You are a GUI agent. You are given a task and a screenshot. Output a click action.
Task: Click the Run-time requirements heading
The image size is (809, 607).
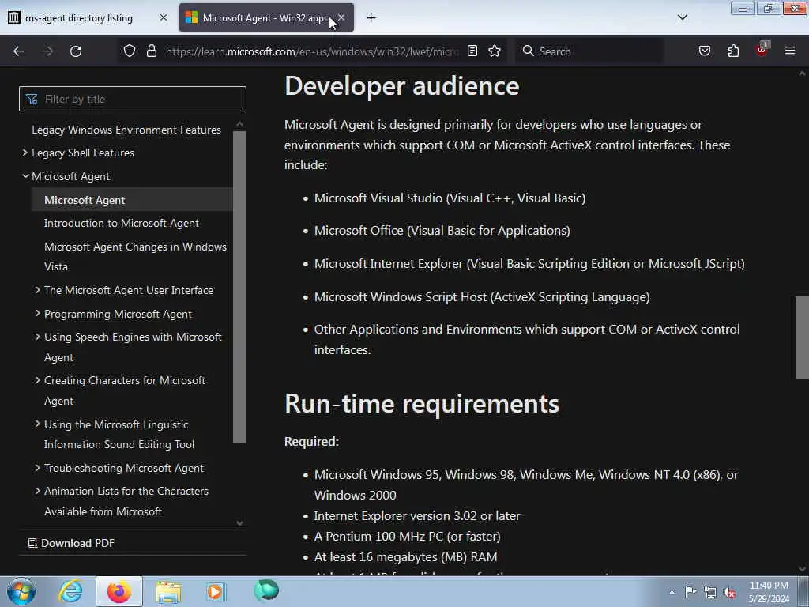click(422, 404)
